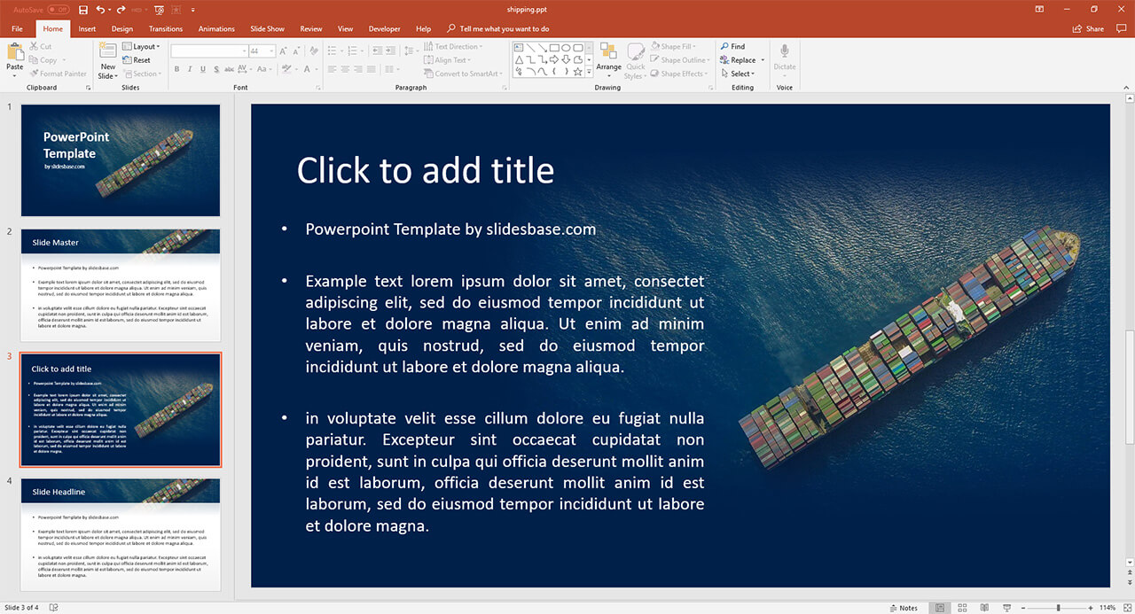Click the zoom level slider
Screen dimensions: 1135x614
pyautogui.click(x=1058, y=608)
